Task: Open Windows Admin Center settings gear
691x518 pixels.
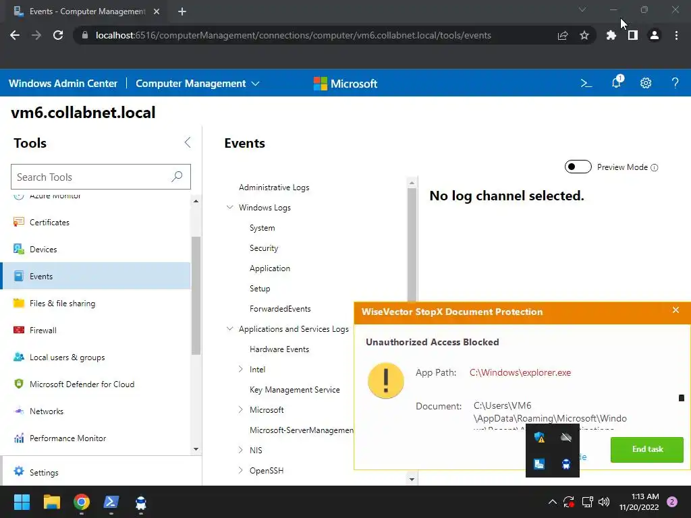Action: click(646, 83)
